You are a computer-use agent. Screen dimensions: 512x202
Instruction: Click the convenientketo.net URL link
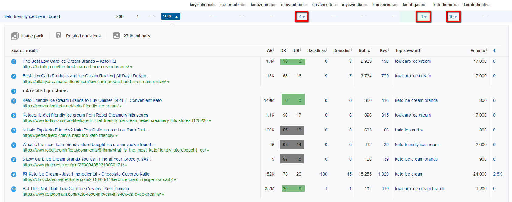pyautogui.click(x=71, y=106)
